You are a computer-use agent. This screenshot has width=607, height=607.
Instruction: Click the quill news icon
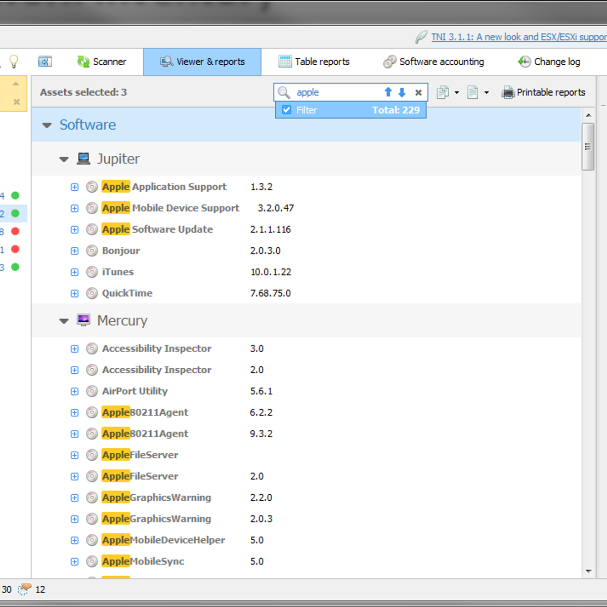click(x=421, y=37)
